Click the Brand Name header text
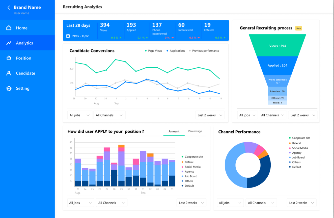The image size is (334, 218). [x=27, y=7]
